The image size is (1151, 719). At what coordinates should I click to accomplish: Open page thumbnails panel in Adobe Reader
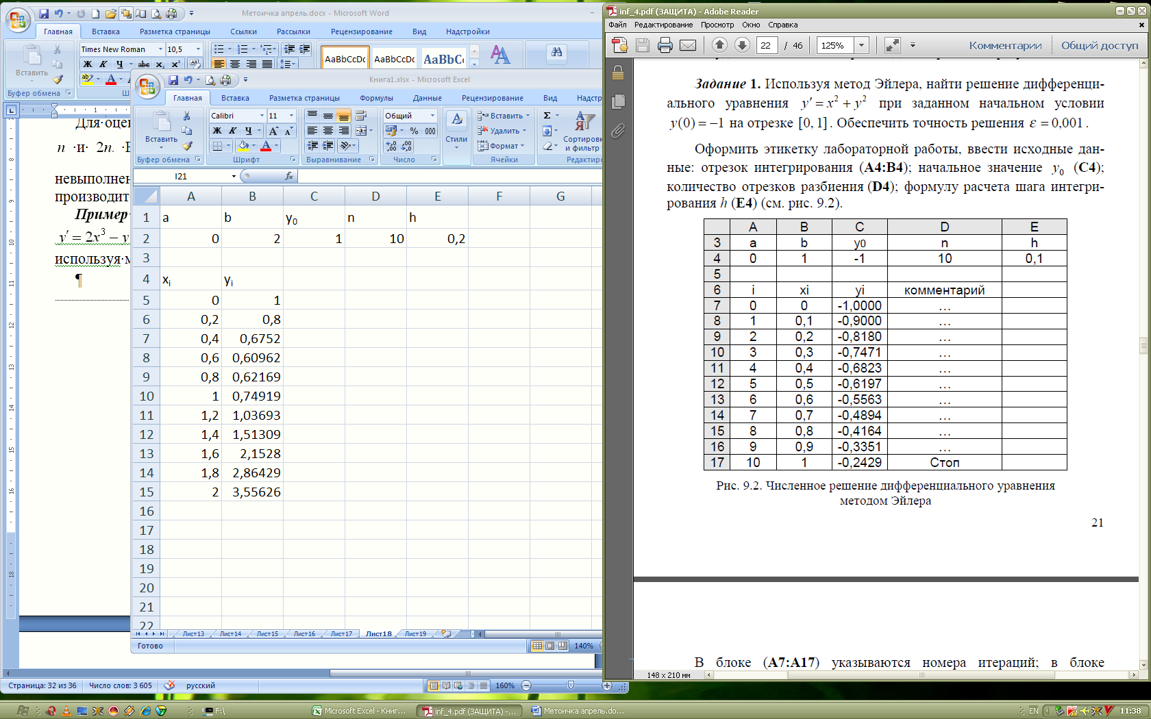618,101
